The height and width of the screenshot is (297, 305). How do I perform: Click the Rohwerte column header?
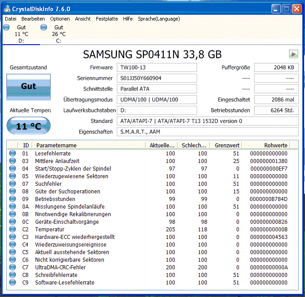point(266,146)
